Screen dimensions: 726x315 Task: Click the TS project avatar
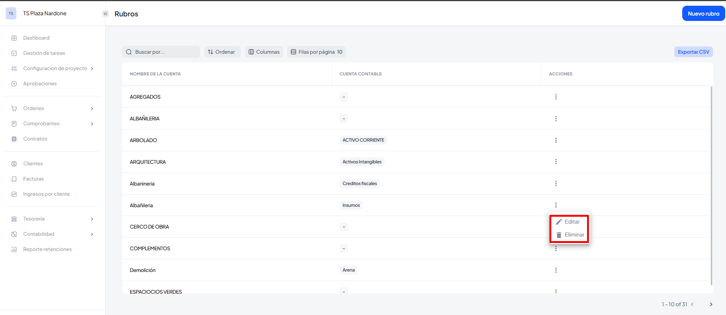(x=11, y=13)
